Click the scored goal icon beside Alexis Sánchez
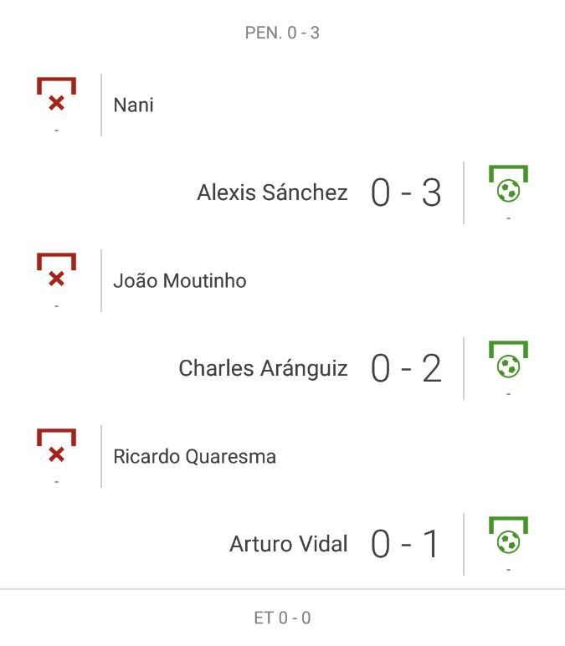Screen dimensions: 565x646 pyautogui.click(x=508, y=184)
